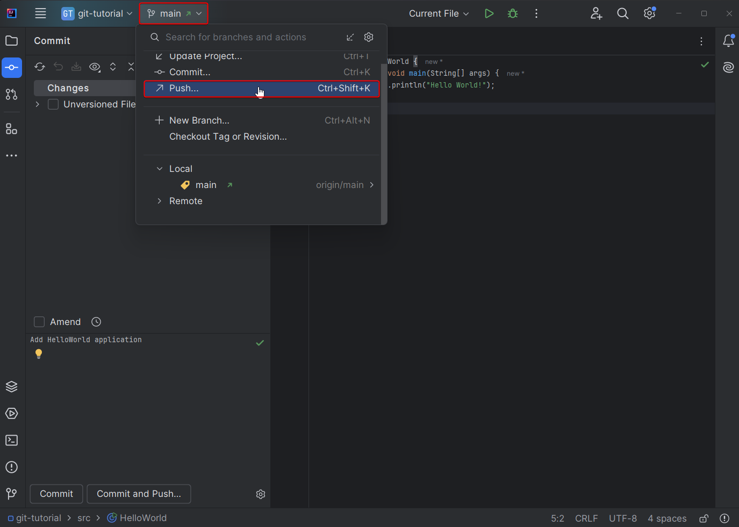Enable the Amend checkbox
Image resolution: width=739 pixels, height=527 pixels.
tap(39, 322)
